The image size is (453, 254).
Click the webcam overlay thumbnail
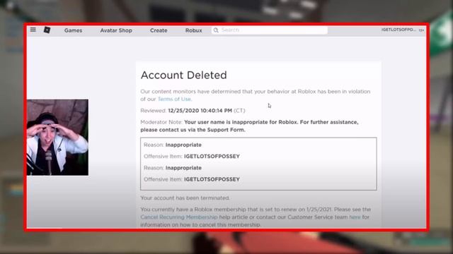tap(57, 138)
